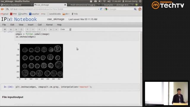The width and height of the screenshot is (190, 107).
Task: Open the View menu
Action: click(x=21, y=25)
